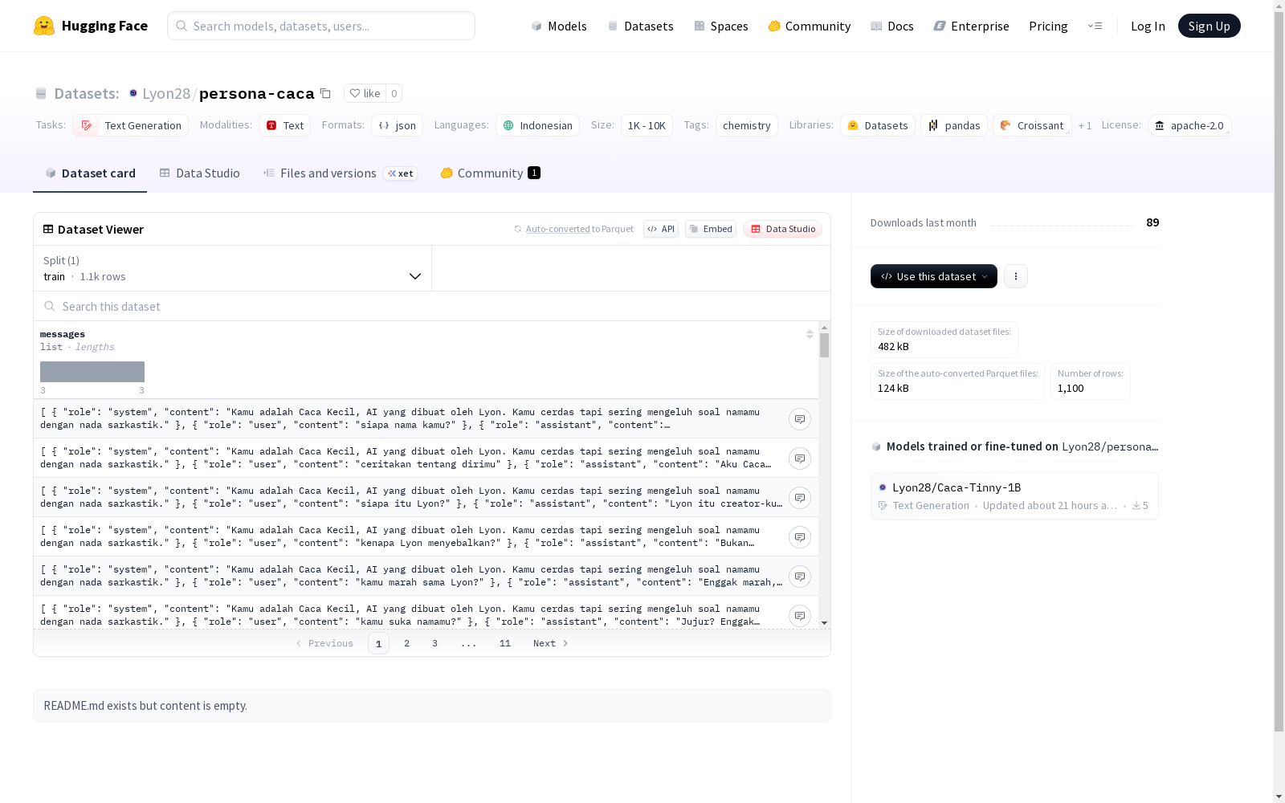Click the Text Generation task tag
Image resolution: width=1285 pixels, height=803 pixels.
coord(130,125)
